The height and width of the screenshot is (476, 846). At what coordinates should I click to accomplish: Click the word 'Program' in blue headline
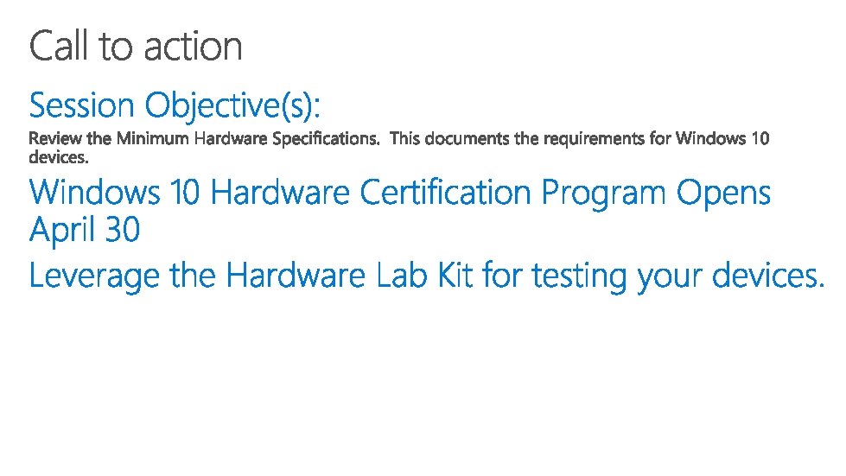tap(603, 194)
